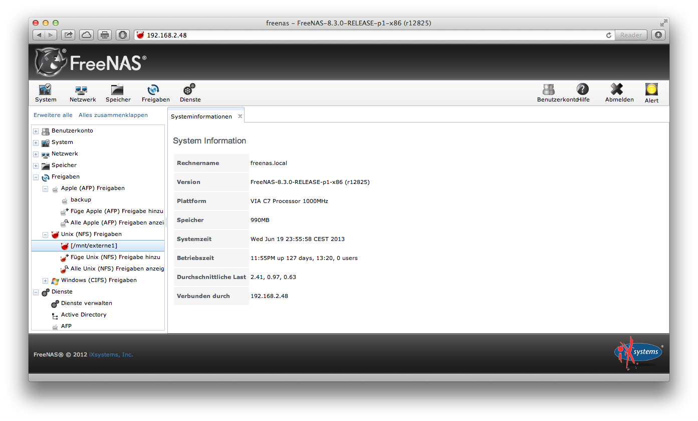The height and width of the screenshot is (421, 698).
Task: Open the System toolbar icon
Action: (x=46, y=90)
